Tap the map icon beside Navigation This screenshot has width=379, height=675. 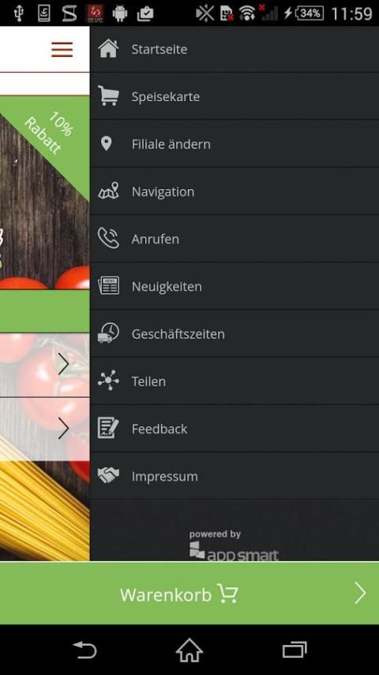108,190
